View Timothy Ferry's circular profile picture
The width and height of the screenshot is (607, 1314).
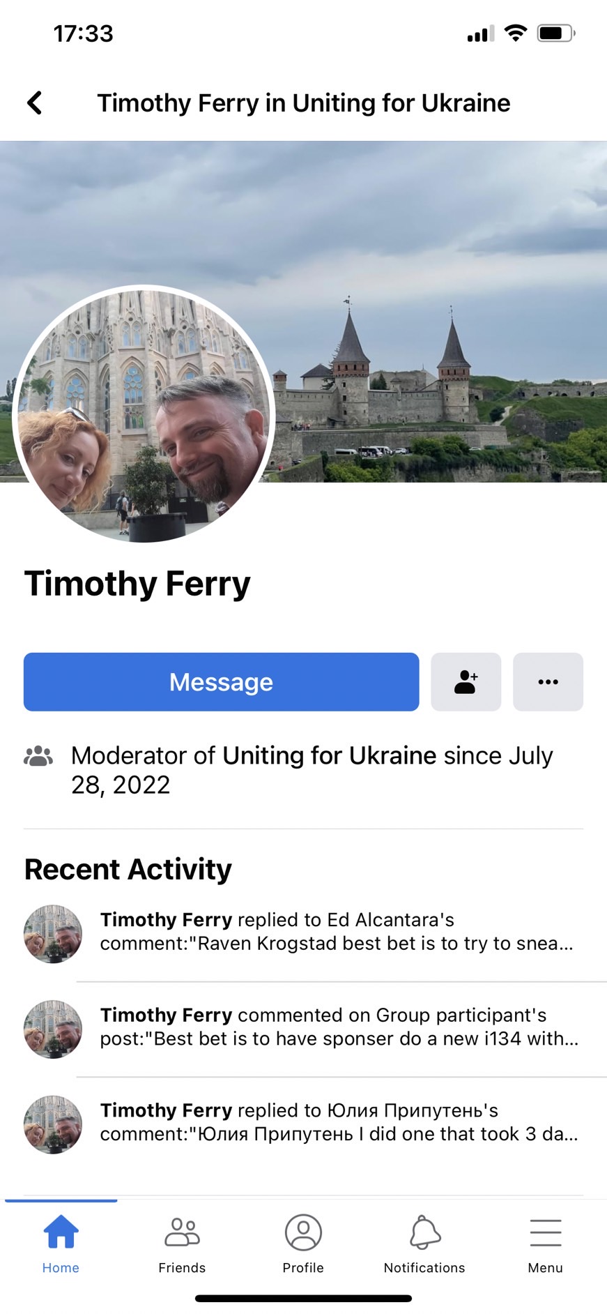[x=144, y=414]
